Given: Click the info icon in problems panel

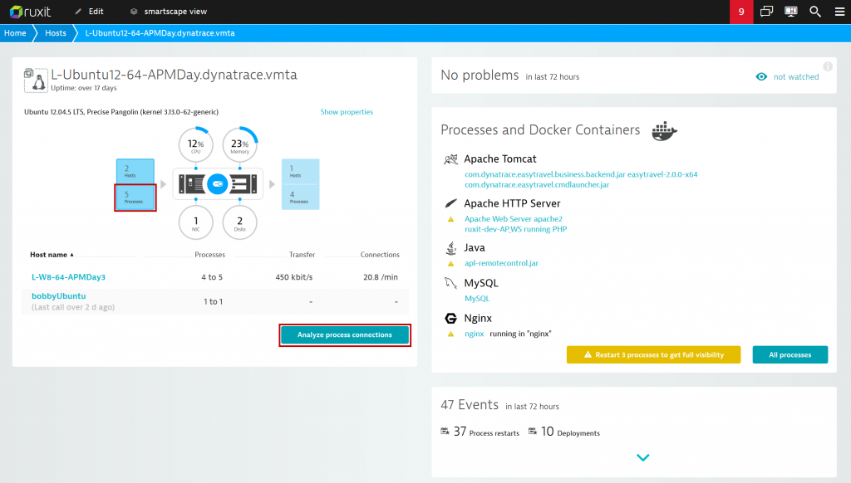Looking at the screenshot, I should tap(828, 66).
